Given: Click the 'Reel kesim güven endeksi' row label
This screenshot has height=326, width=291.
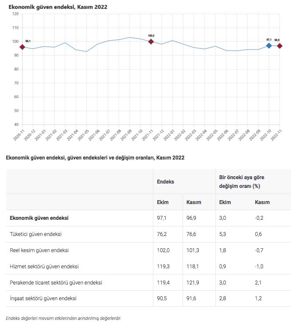Looking at the screenshot, I should click(39, 250).
